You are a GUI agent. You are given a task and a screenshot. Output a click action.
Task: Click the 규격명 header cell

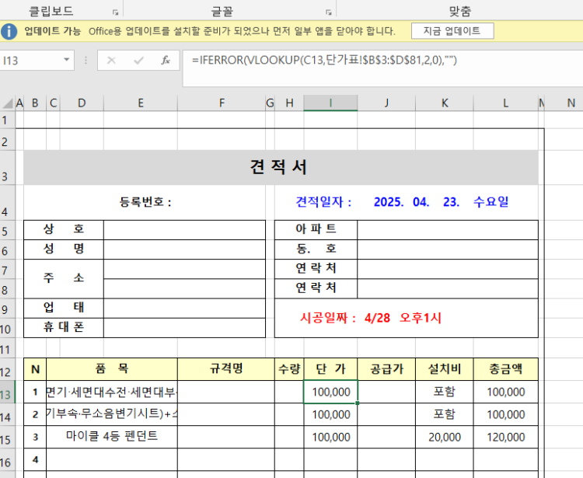(226, 369)
